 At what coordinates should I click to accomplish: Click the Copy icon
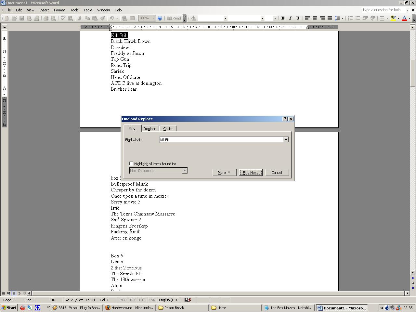(x=87, y=18)
